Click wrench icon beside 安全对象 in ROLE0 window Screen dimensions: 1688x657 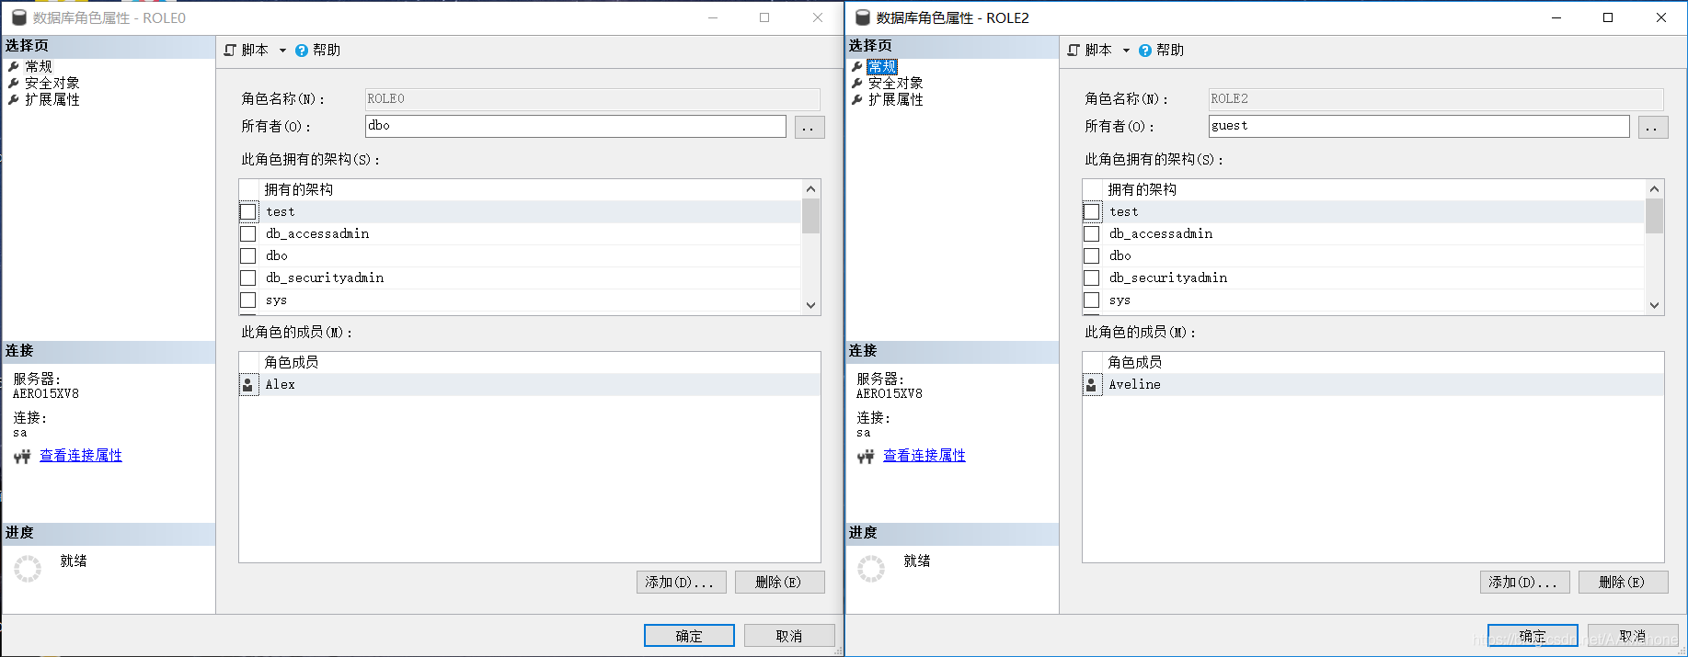click(x=14, y=84)
